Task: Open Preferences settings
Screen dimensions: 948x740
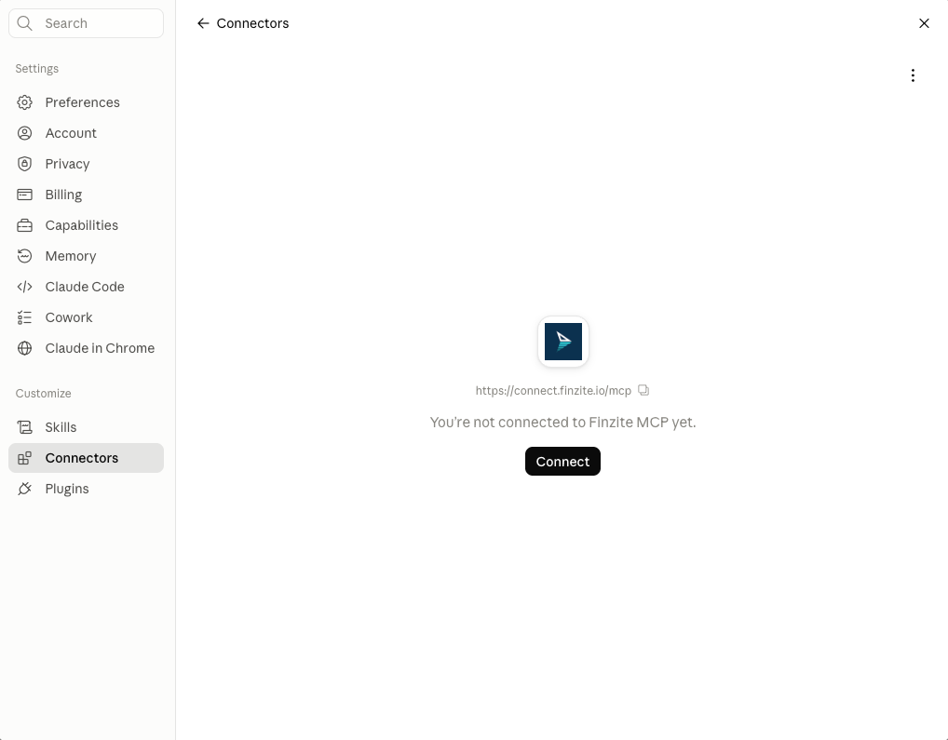Action: 86,102
